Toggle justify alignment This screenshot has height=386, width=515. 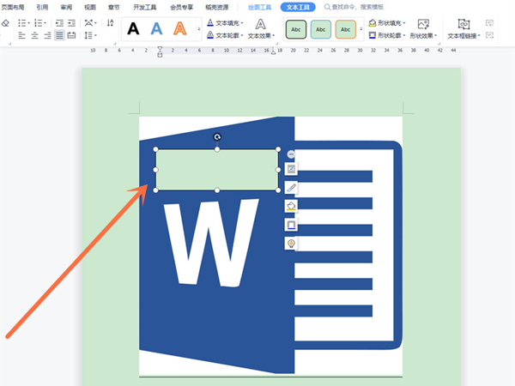tap(59, 35)
